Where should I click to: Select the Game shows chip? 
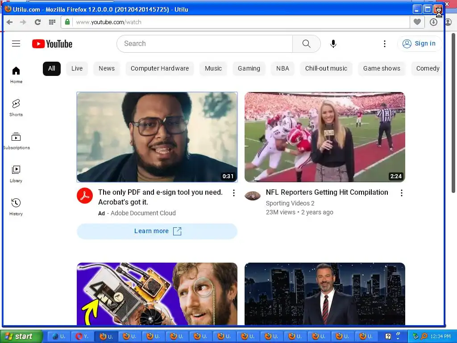click(x=382, y=68)
